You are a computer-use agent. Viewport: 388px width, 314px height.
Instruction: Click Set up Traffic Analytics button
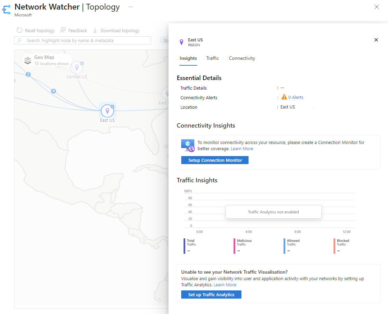[211, 295]
